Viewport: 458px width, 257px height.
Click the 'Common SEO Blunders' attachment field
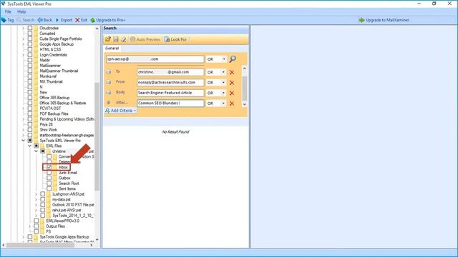[170, 103]
